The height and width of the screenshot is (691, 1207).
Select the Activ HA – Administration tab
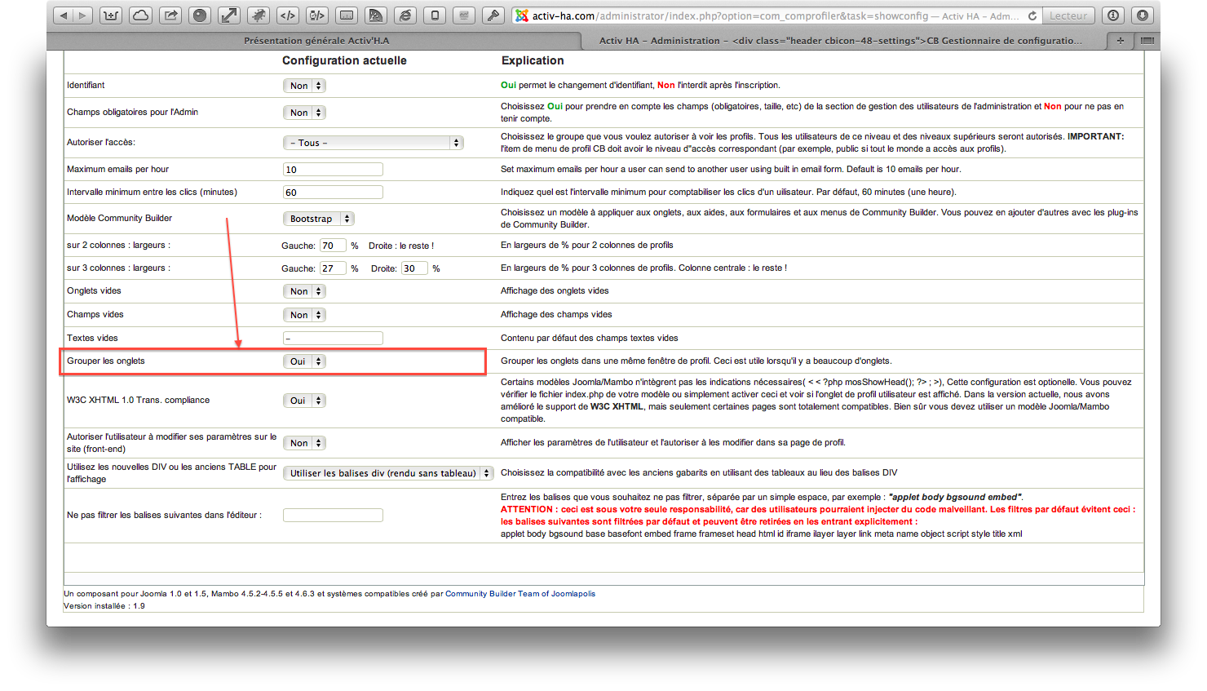(x=840, y=40)
